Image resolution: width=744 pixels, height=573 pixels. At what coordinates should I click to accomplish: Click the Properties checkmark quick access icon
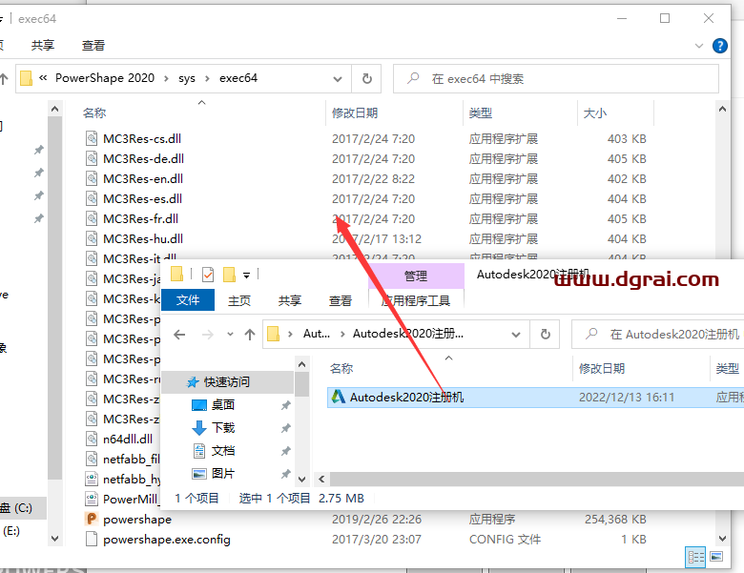point(207,275)
